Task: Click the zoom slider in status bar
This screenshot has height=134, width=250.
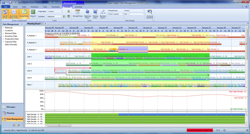Action: 235,130
